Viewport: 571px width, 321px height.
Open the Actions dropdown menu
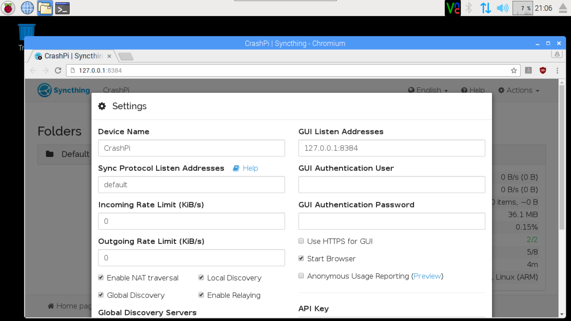[519, 90]
